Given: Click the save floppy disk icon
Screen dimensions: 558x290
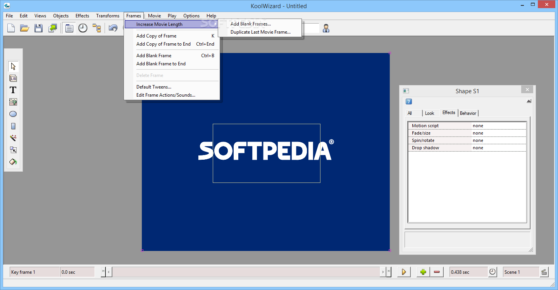Looking at the screenshot, I should [x=38, y=28].
